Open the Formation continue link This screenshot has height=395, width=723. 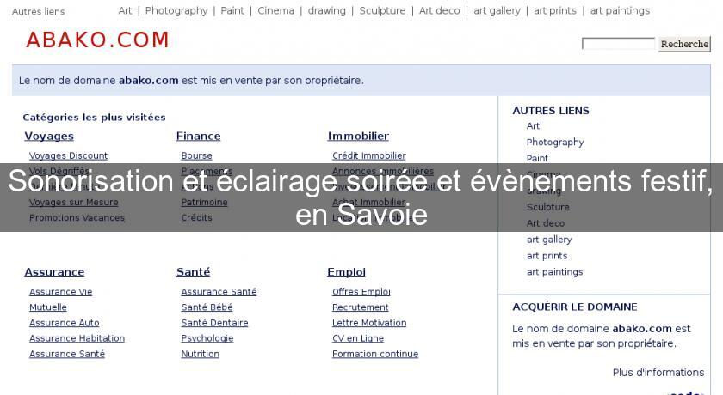375,354
